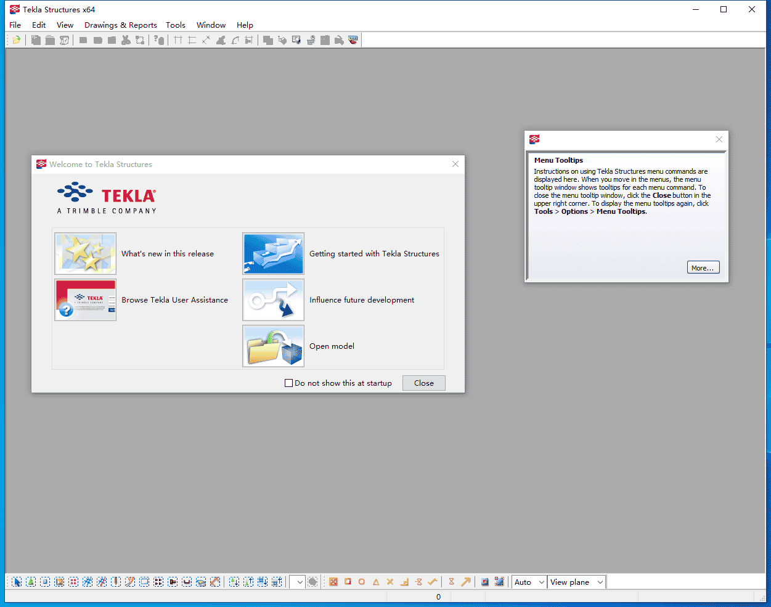Click the What's new in this release thumbnail

86,253
